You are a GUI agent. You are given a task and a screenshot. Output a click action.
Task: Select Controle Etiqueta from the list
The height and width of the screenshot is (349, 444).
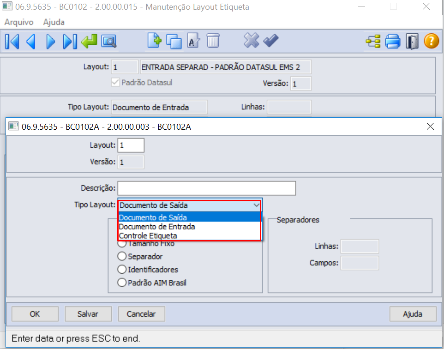pyautogui.click(x=189, y=236)
